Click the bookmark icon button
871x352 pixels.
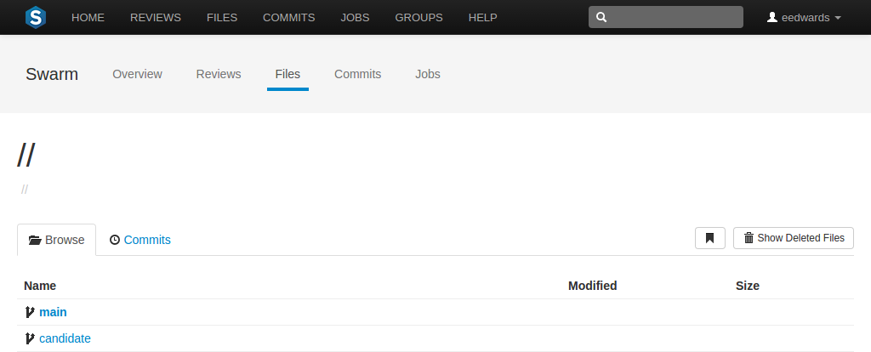(x=710, y=238)
